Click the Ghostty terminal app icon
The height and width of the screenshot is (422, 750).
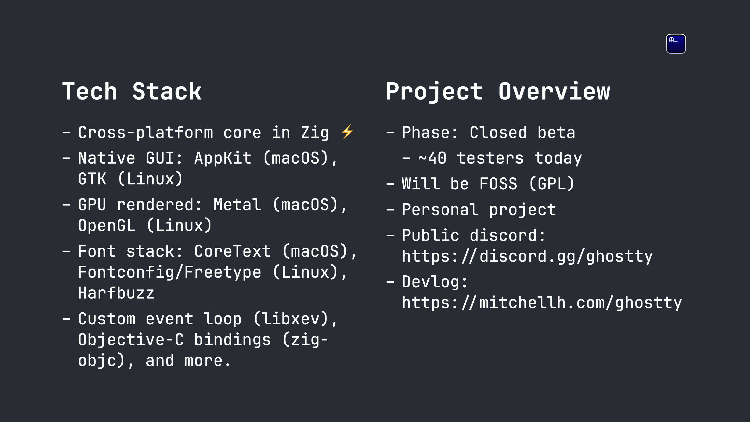(x=676, y=44)
